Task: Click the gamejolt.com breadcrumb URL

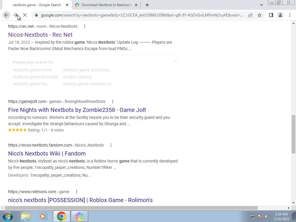Action: 57,101
